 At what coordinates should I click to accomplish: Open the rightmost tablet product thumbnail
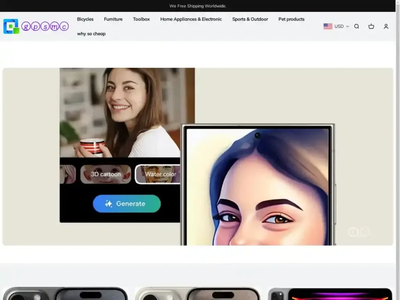pyautogui.click(x=330, y=294)
